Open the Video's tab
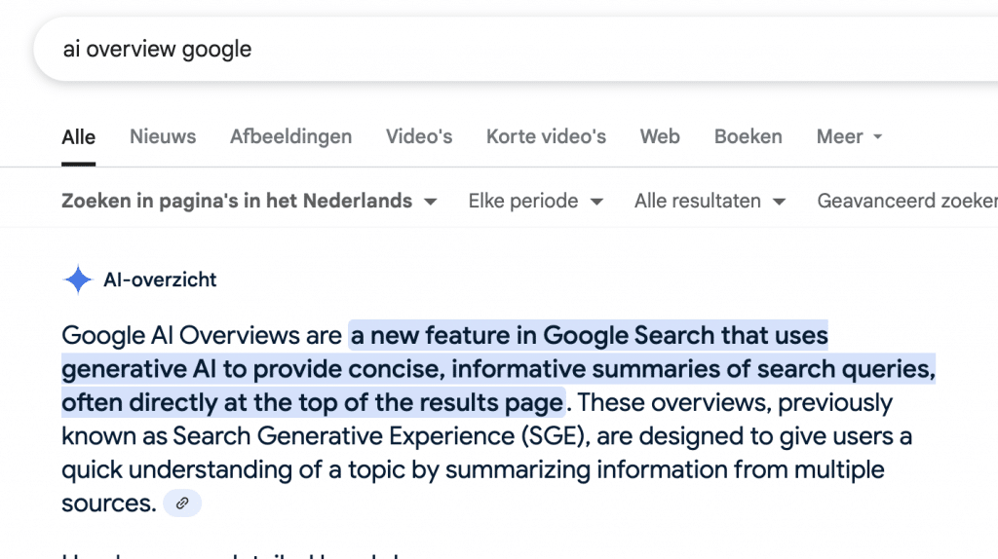Image resolution: width=998 pixels, height=559 pixels. point(419,136)
